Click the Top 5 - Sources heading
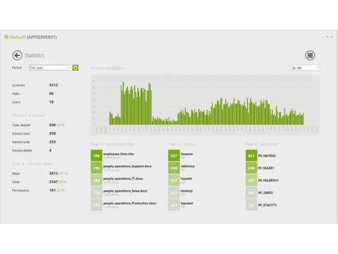Screen dimensions: 338x254 [262, 144]
